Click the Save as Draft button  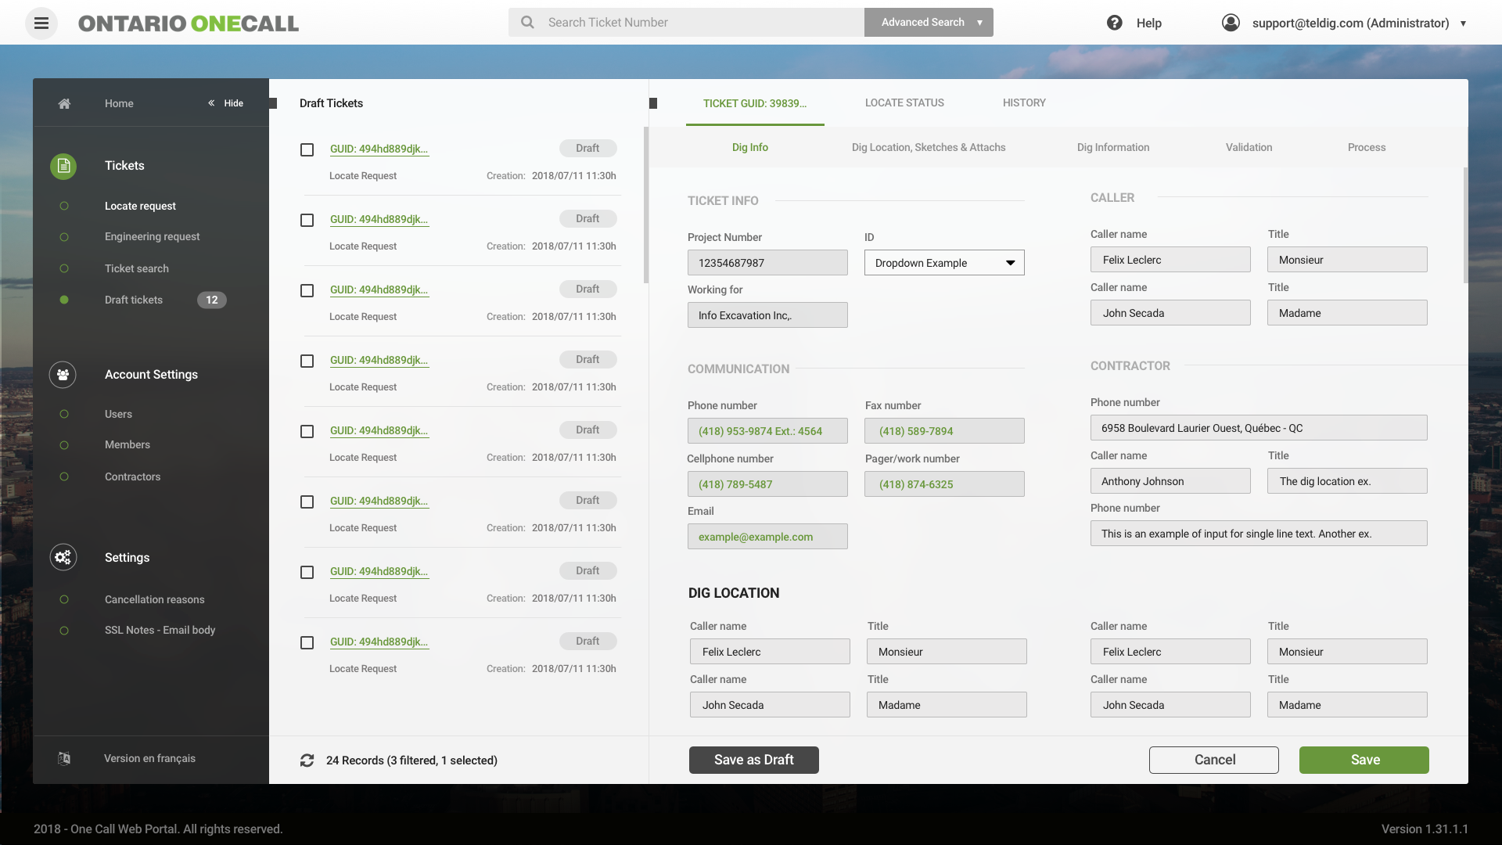pyautogui.click(x=753, y=760)
